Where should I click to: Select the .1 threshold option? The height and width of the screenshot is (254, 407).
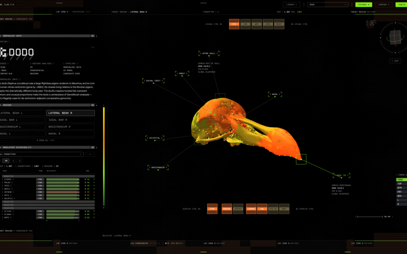[13, 161]
